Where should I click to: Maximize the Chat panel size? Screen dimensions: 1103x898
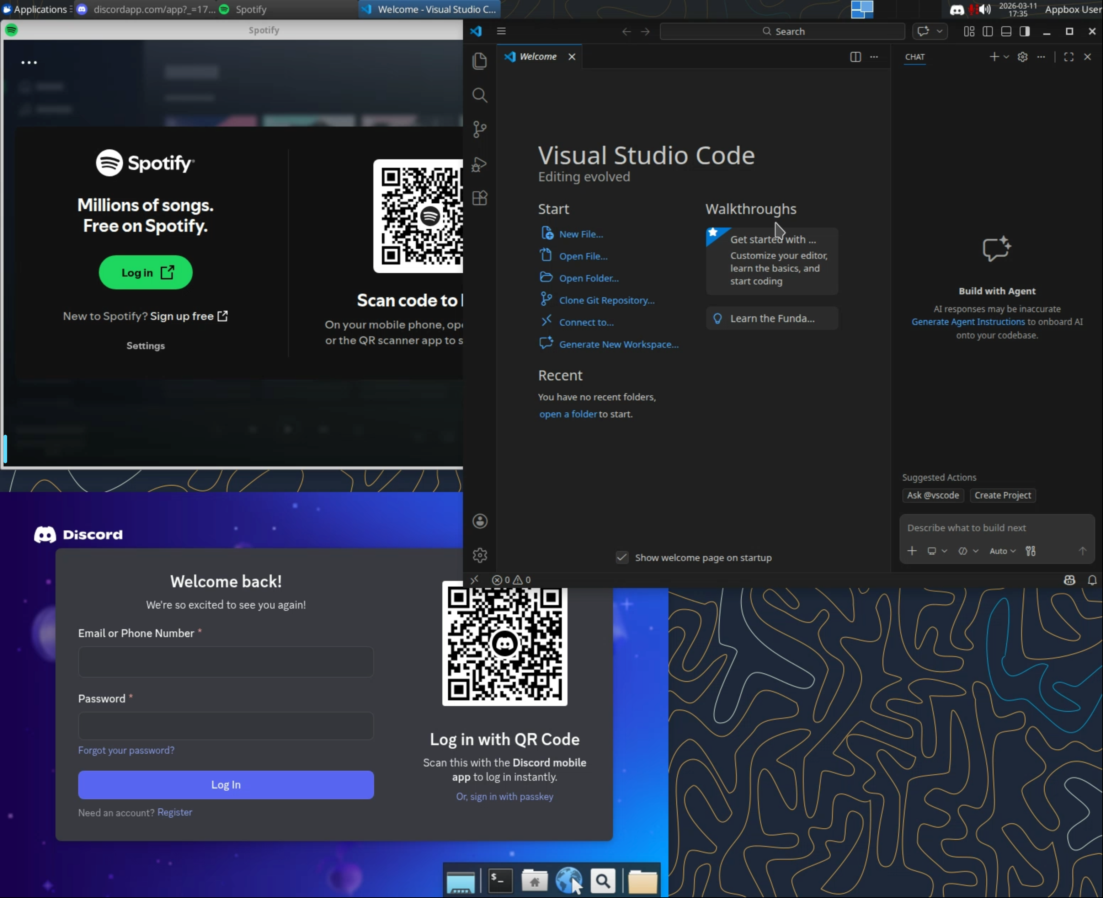[1069, 57]
